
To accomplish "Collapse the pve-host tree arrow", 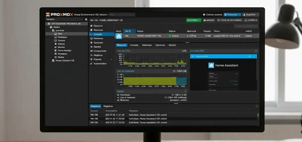I will (x=51, y=31).
